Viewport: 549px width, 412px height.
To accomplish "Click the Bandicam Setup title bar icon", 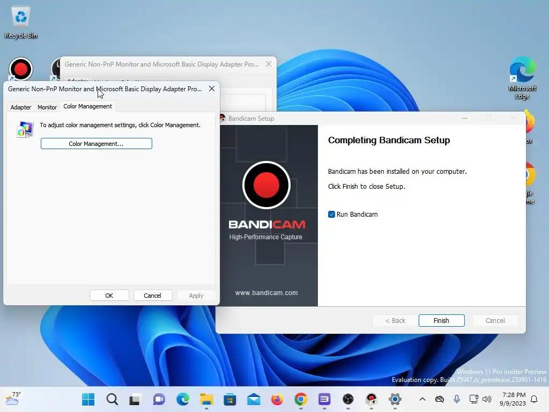I will click(x=222, y=119).
